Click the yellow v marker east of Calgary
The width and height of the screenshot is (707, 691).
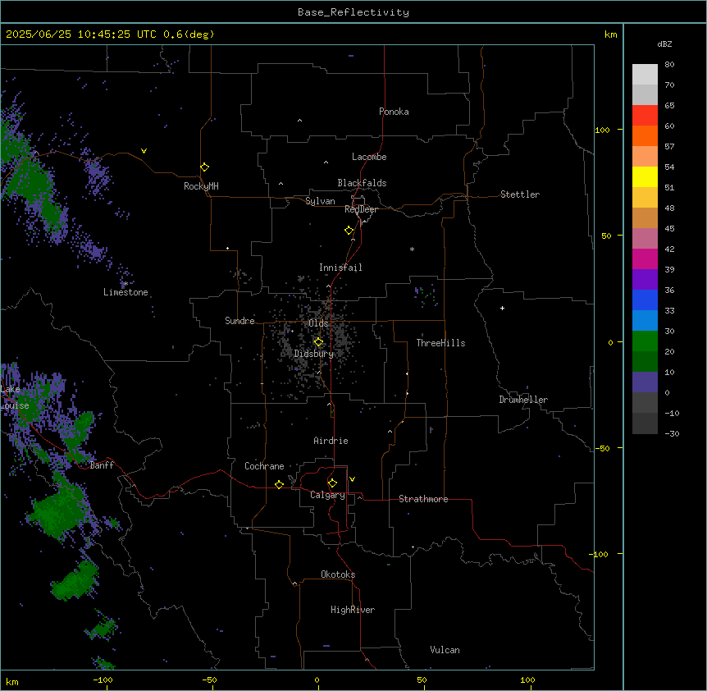pos(352,479)
